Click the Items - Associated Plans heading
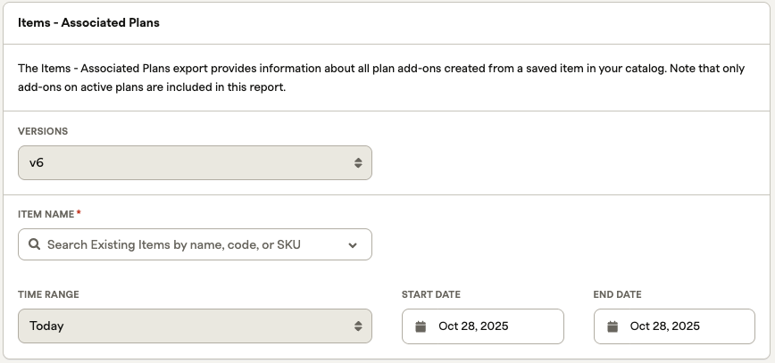Viewport: 775px width, 363px height. (88, 22)
